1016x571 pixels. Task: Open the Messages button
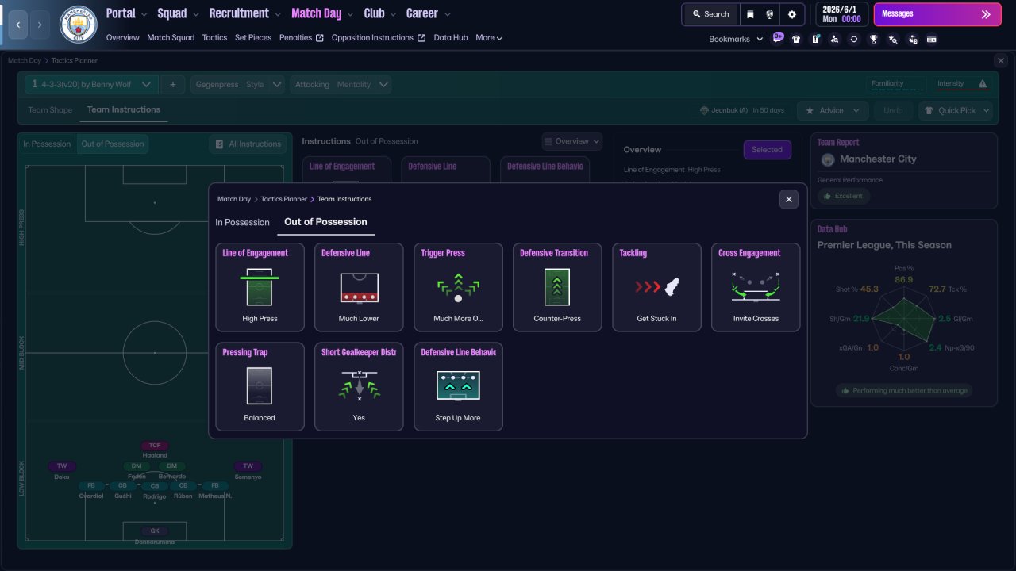point(937,14)
